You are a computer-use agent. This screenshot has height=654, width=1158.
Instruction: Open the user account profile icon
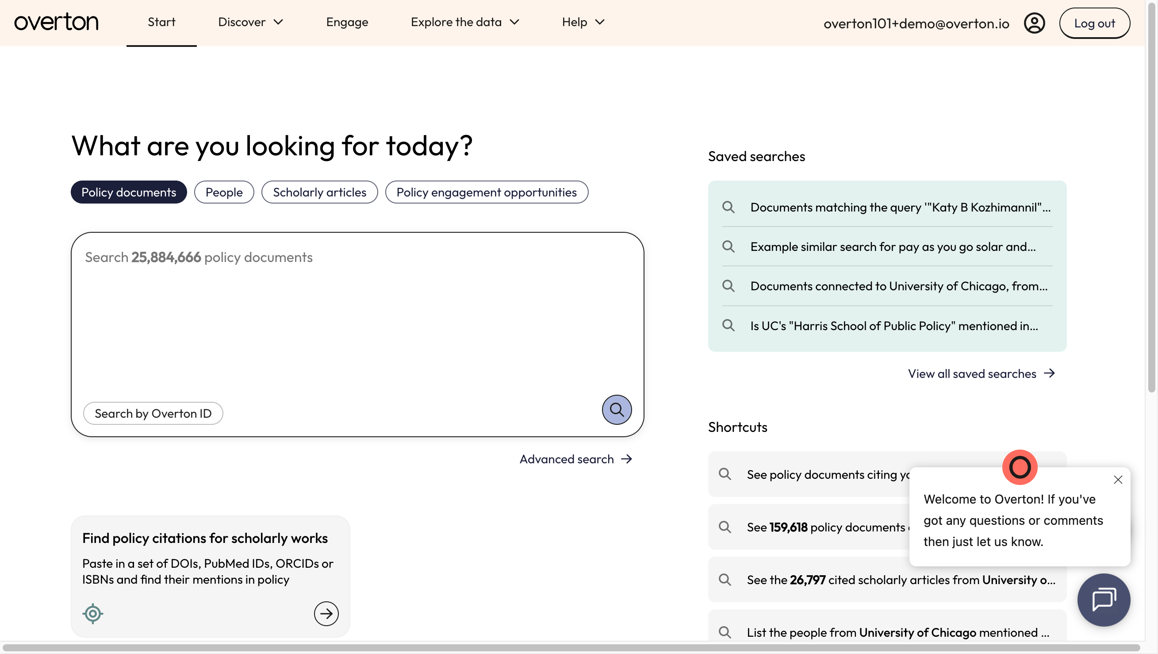[1034, 23]
